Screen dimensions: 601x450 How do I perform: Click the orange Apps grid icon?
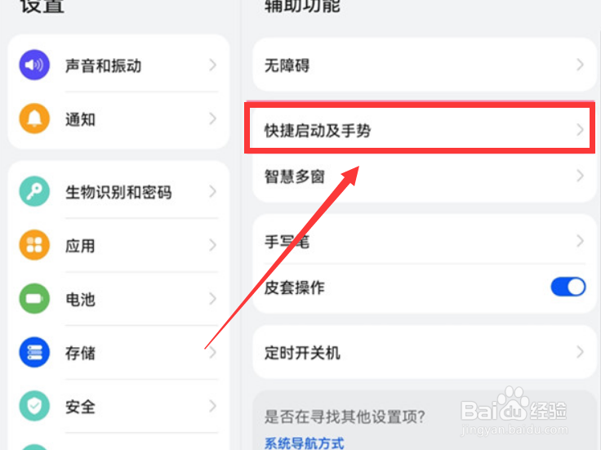34,246
